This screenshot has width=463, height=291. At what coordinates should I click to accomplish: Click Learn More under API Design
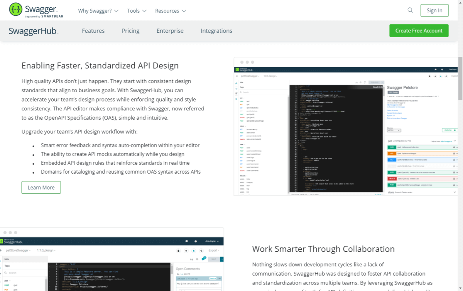click(41, 188)
